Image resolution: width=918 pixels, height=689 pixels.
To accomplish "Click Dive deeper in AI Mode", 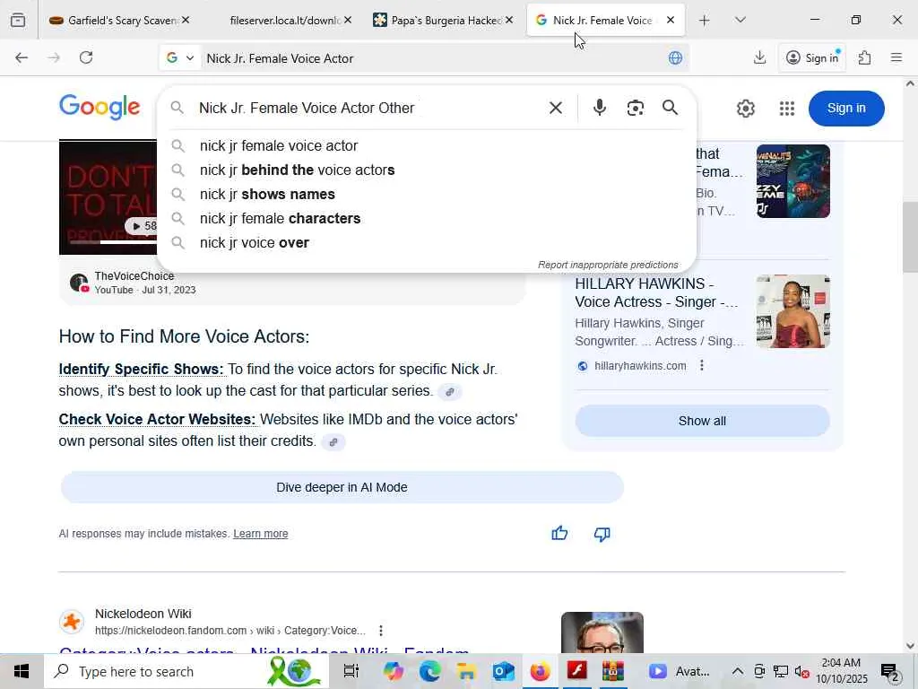I will point(342,487).
